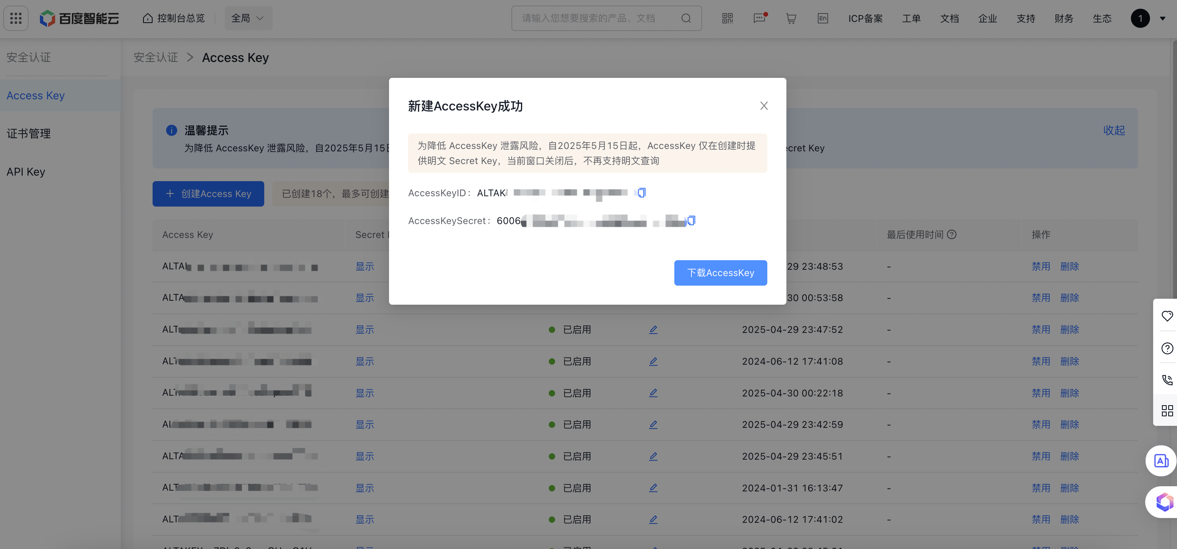The width and height of the screenshot is (1177, 549).
Task: Close the 新建AccessKey成功 dialog
Action: click(763, 106)
